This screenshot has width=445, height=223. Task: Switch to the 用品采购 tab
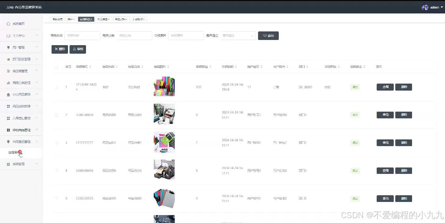click(121, 19)
